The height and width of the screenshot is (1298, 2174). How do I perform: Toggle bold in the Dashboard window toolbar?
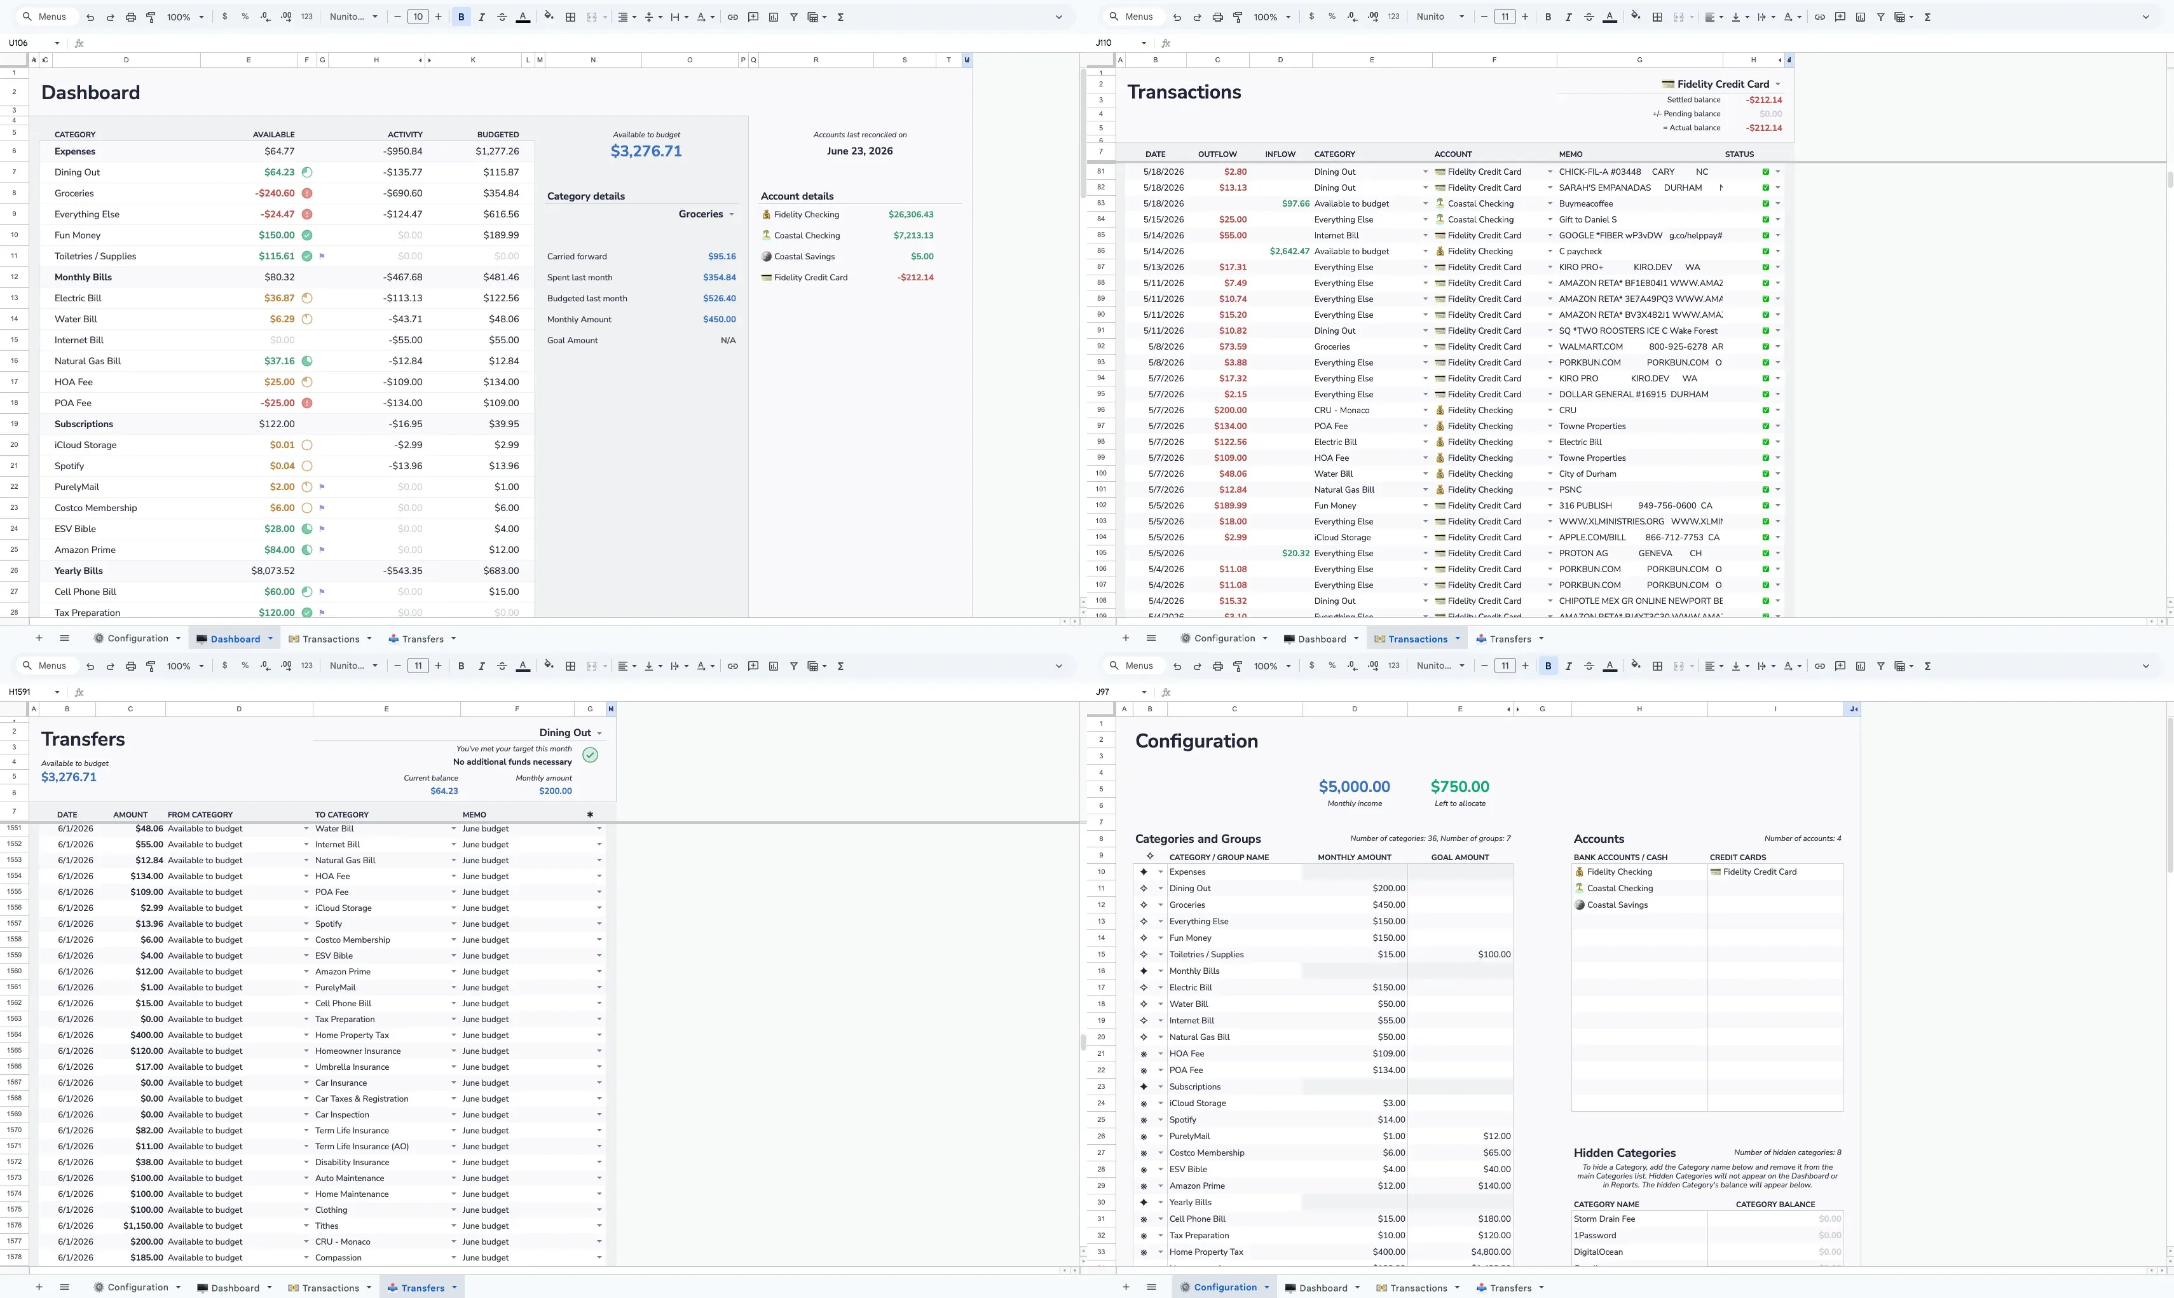(x=461, y=17)
